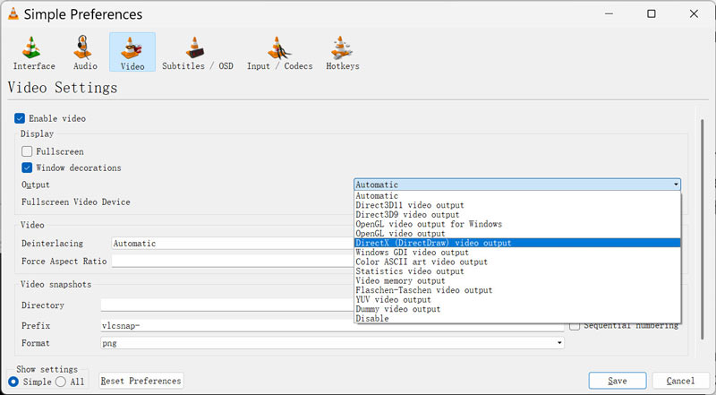Choose OpenGL video output for Windows

(517, 224)
